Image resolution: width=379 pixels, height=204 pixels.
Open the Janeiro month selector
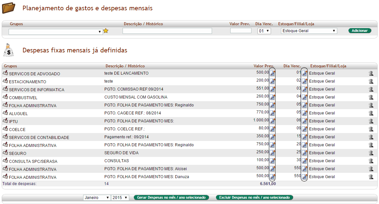pyautogui.click(x=97, y=198)
